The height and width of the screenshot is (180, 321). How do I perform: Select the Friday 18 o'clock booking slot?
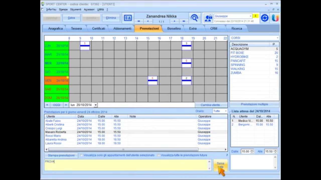point(186,80)
